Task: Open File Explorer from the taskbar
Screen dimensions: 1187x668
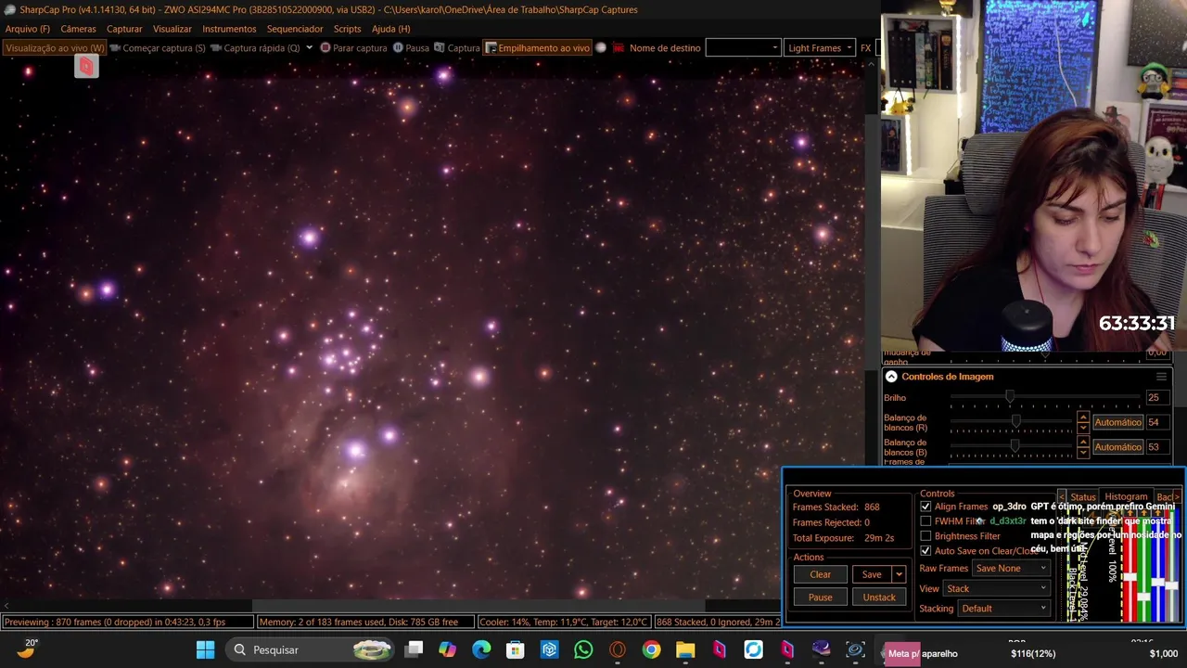Action: pyautogui.click(x=685, y=649)
